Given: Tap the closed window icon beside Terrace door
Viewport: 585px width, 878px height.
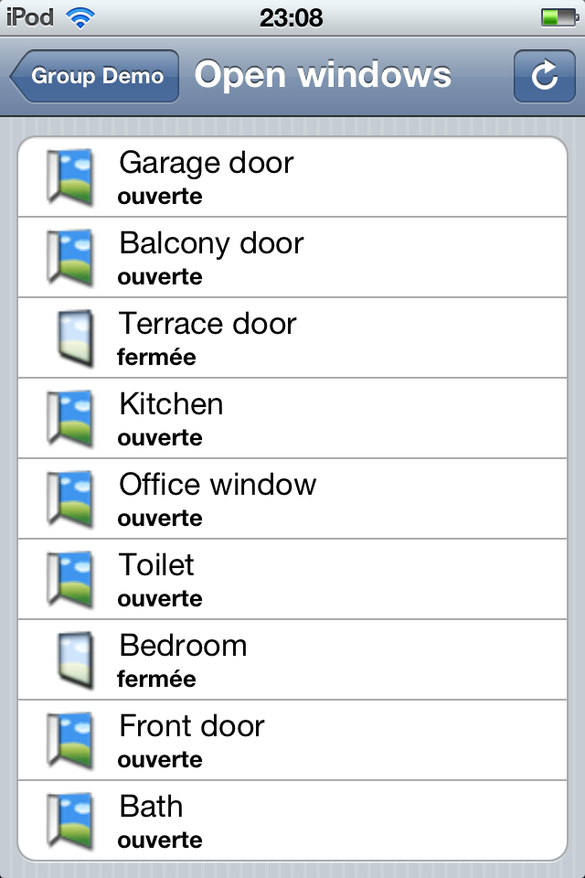Looking at the screenshot, I should tap(73, 338).
